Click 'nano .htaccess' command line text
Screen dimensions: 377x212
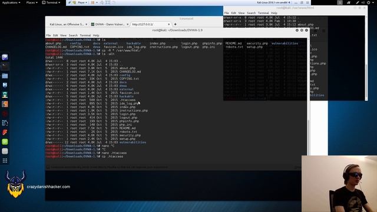click(x=114, y=153)
